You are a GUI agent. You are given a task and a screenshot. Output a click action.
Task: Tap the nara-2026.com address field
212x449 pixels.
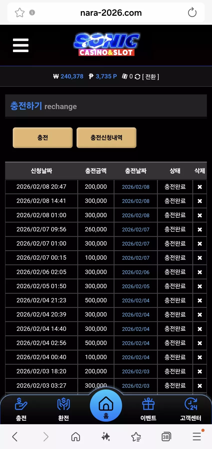[x=111, y=13]
